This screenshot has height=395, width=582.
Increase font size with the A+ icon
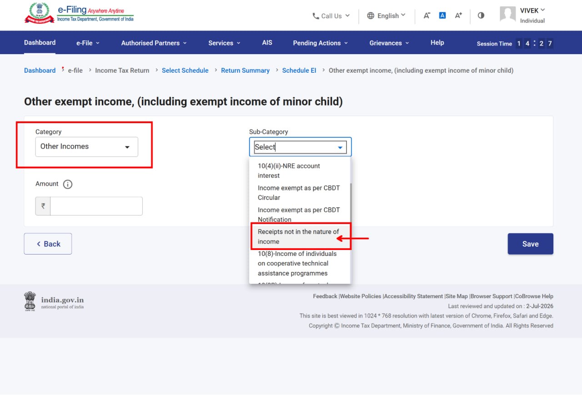pyautogui.click(x=458, y=15)
